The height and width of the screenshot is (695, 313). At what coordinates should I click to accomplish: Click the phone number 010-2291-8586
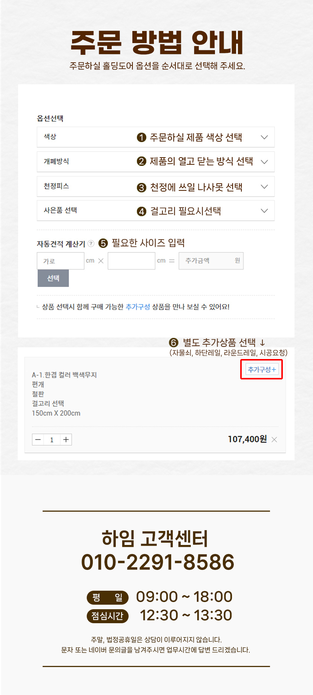[x=158, y=562]
